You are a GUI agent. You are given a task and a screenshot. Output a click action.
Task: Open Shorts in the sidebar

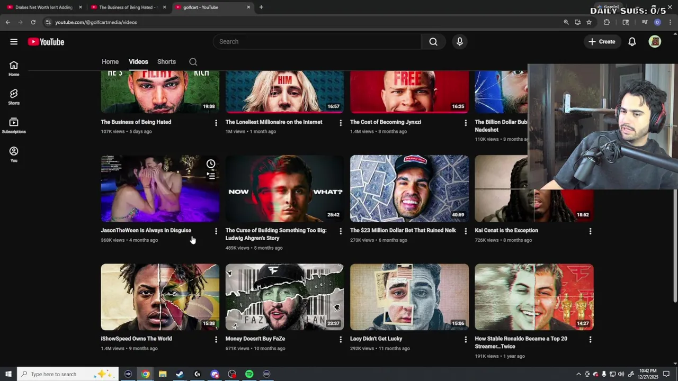tap(14, 97)
